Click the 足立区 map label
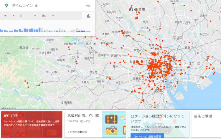Screen dimensions: 221x139 (178, 37)
